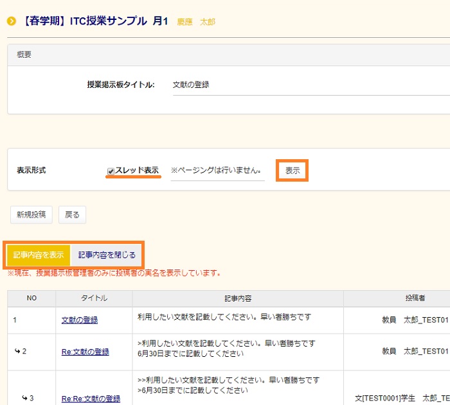Image resolution: width=450 pixels, height=405 pixels.
Task: Click the instructor name 慶應 太郎
Action: [x=198, y=22]
